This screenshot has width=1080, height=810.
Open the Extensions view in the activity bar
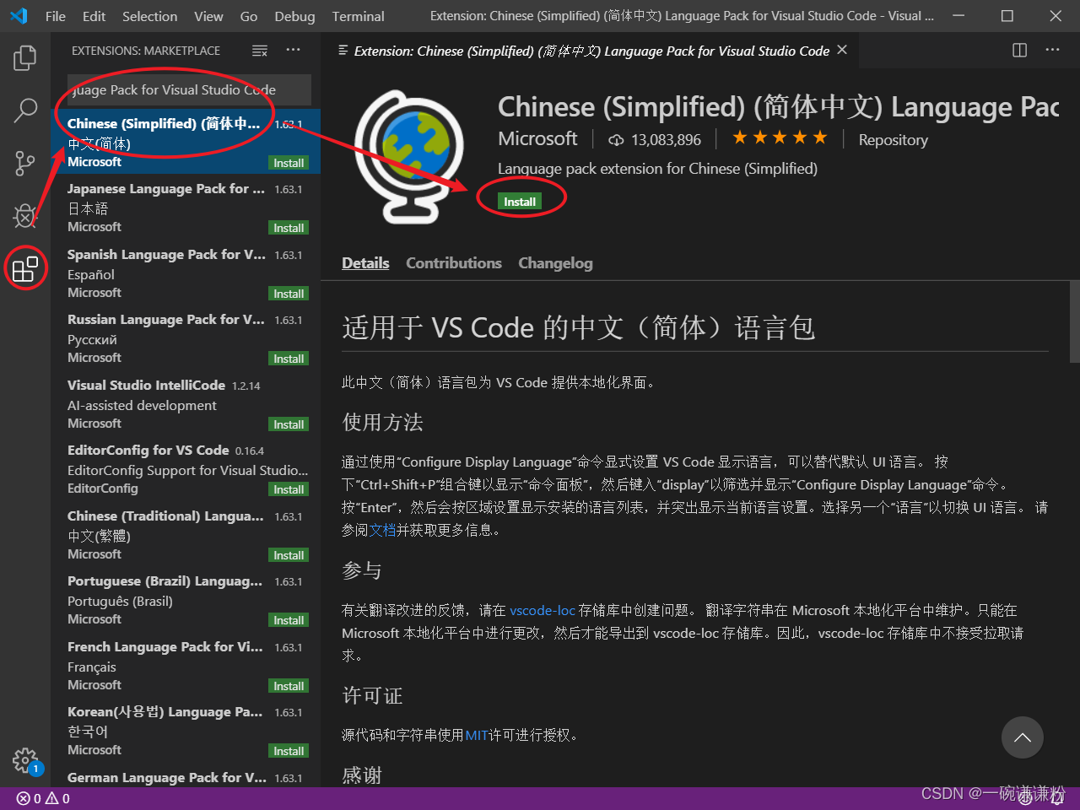(x=25, y=267)
